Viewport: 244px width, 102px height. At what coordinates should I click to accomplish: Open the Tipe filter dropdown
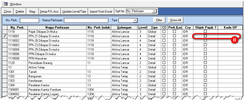(x=135, y=20)
